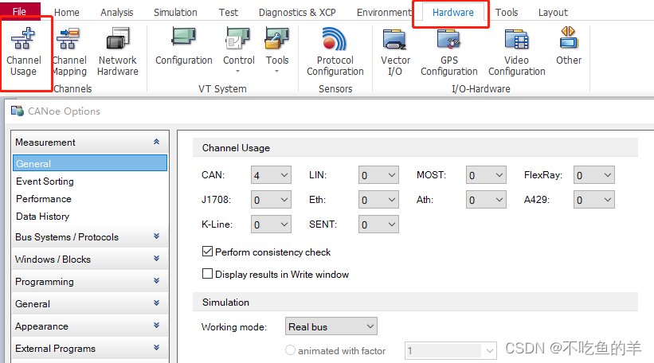Select the animated with factor radio button
This screenshot has height=363, width=654.
[x=290, y=350]
